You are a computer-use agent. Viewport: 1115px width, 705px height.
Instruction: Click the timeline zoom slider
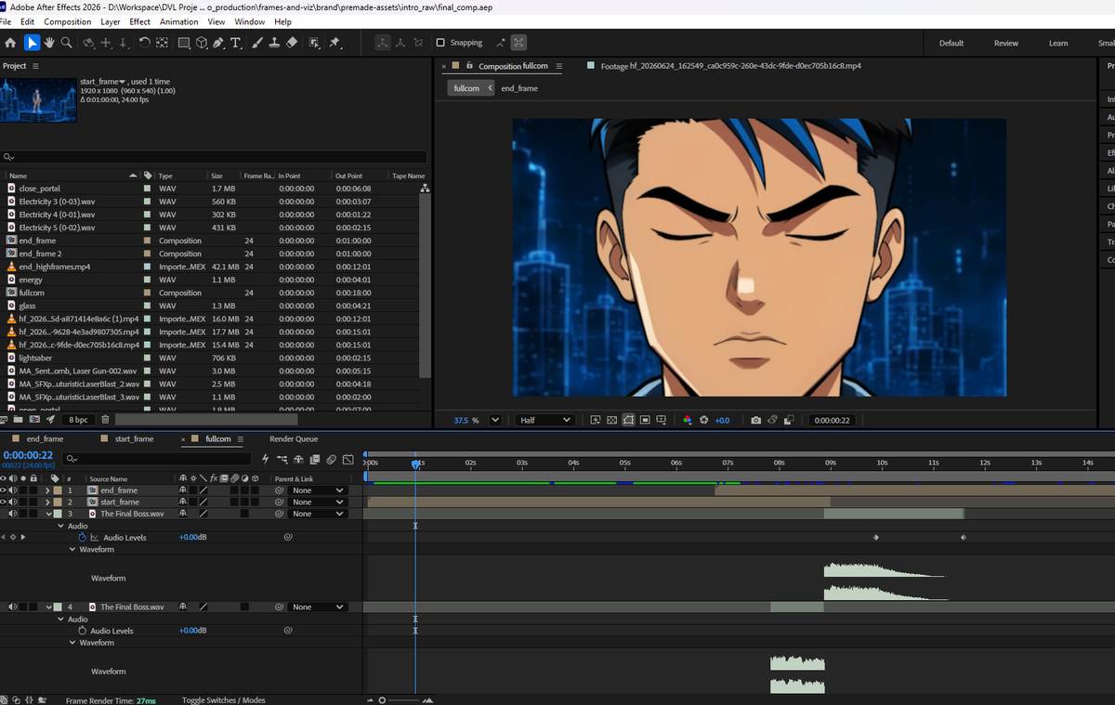(401, 700)
